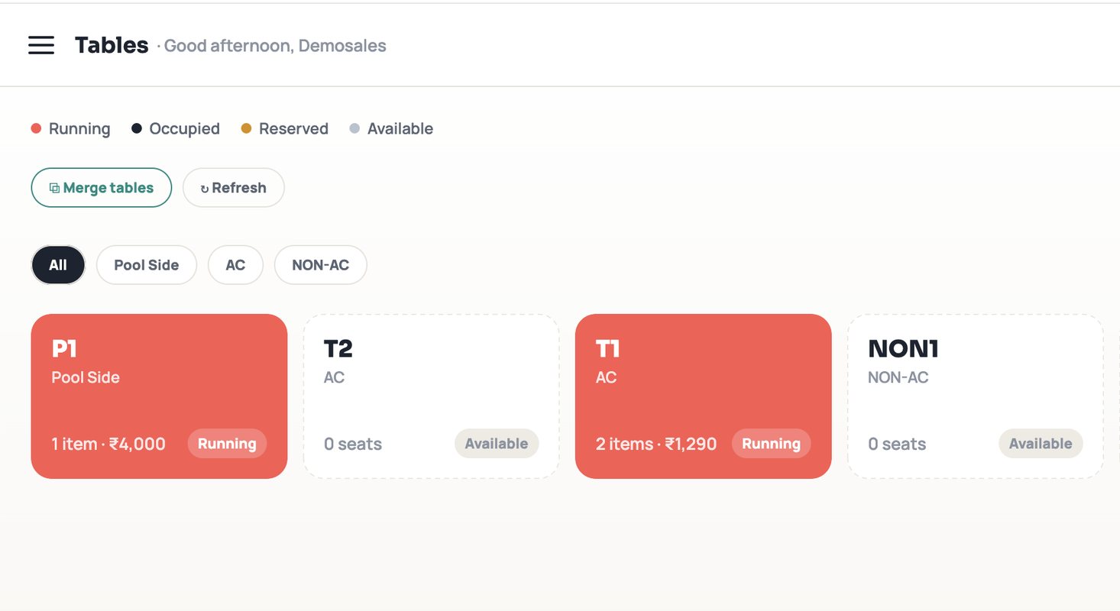Filter tables by Pool Side
The height and width of the screenshot is (611, 1120).
(x=147, y=265)
